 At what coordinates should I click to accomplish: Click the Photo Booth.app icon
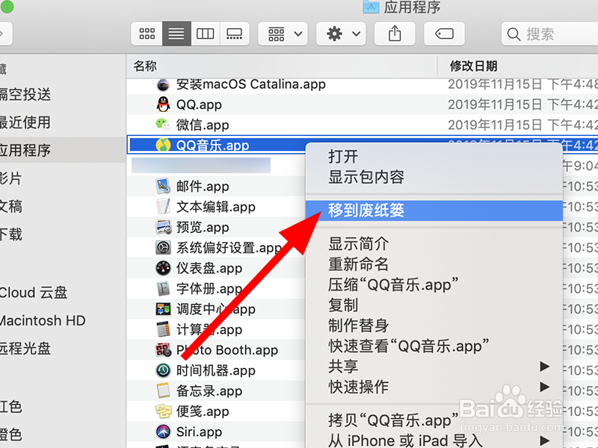[x=163, y=350]
